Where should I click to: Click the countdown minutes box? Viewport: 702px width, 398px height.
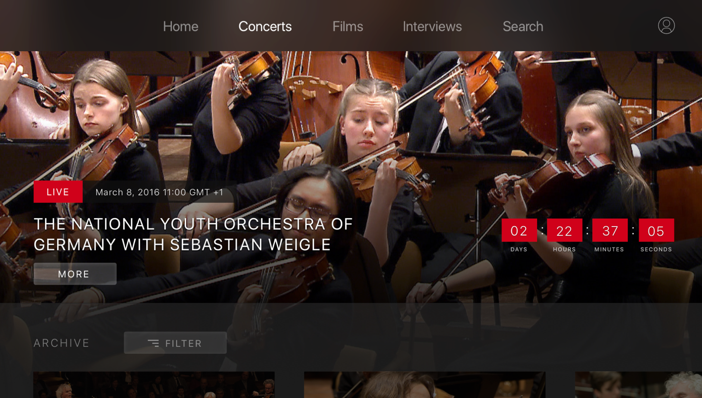[610, 231]
